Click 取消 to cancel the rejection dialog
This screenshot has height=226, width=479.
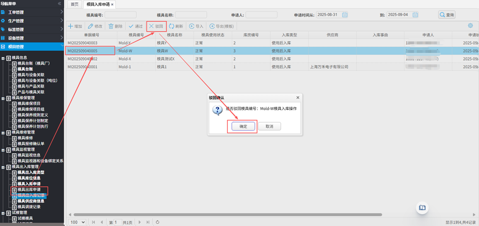pyautogui.click(x=269, y=126)
